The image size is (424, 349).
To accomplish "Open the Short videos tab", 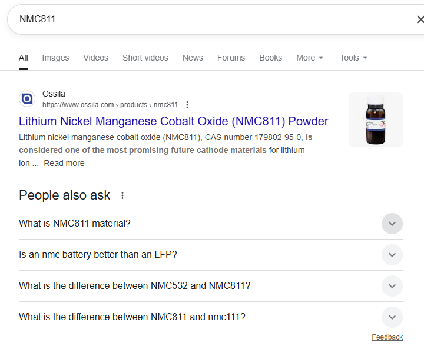I will point(145,58).
